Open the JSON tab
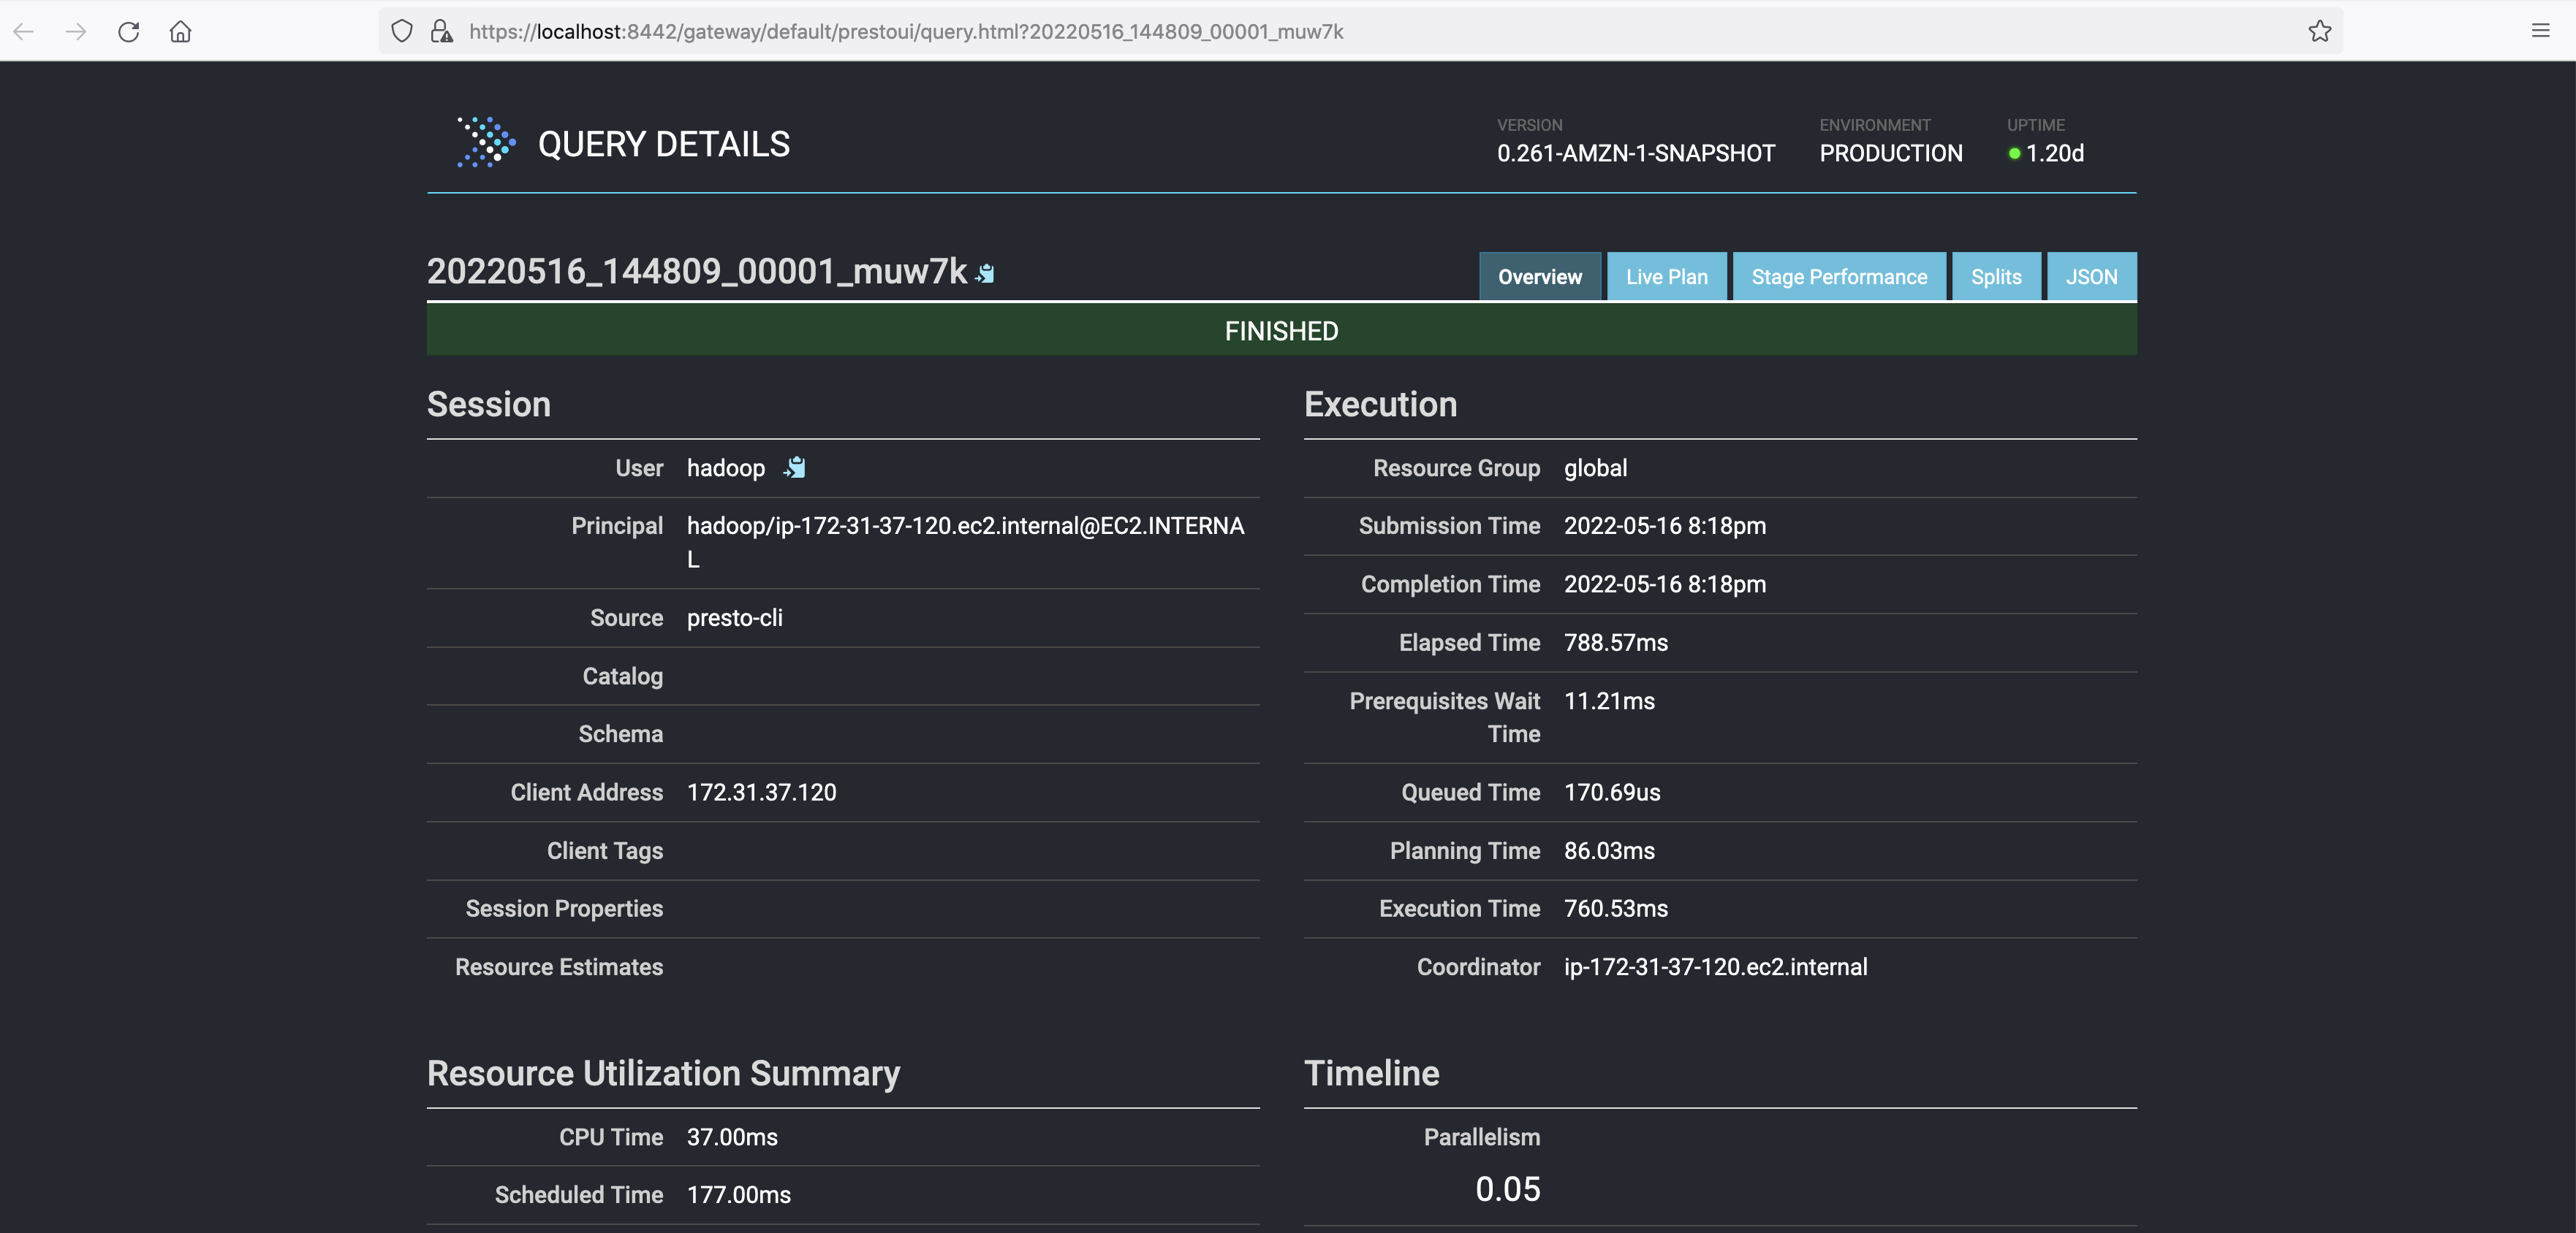Viewport: 2576px width, 1233px height. pos(2091,277)
